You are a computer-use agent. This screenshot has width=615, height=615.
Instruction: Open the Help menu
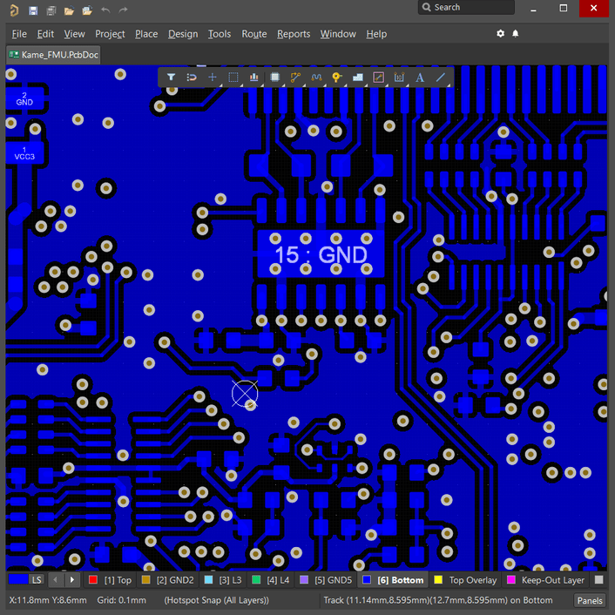coord(376,34)
